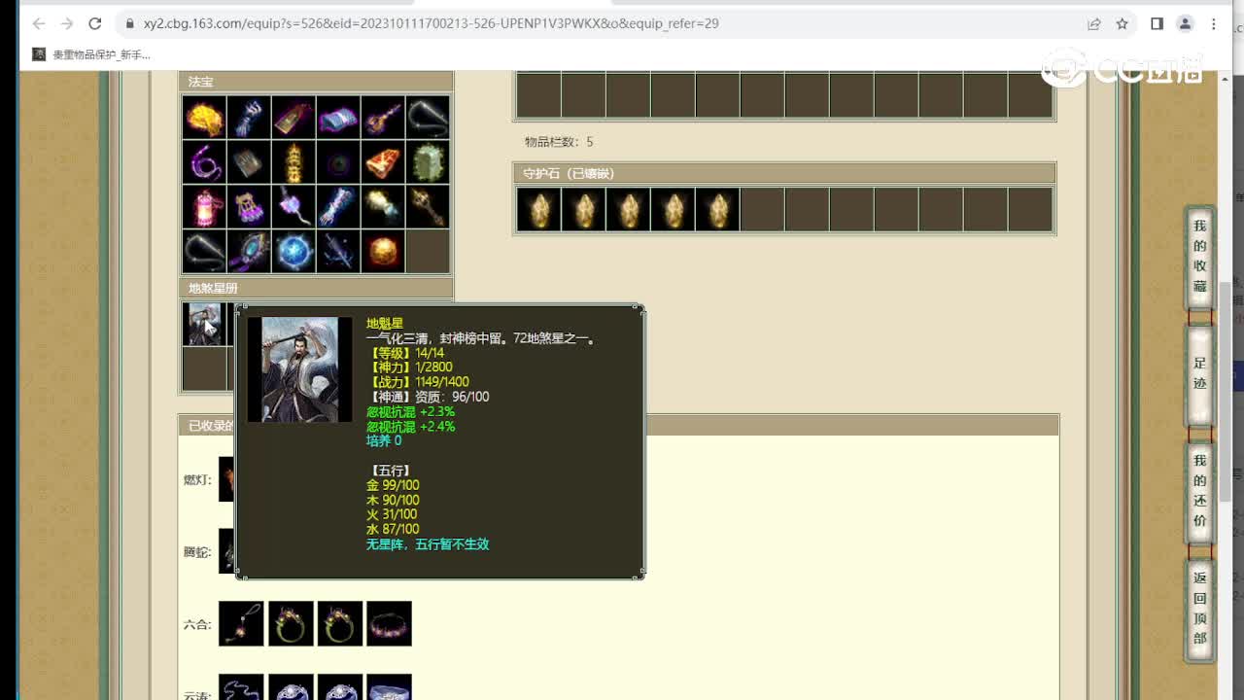Screen dimensions: 1244x700
Task: Click the 金 99/100 line
Action: click(x=393, y=485)
